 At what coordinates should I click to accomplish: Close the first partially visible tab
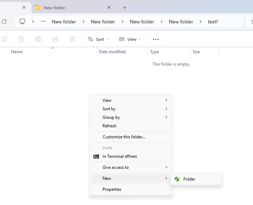pos(24,7)
